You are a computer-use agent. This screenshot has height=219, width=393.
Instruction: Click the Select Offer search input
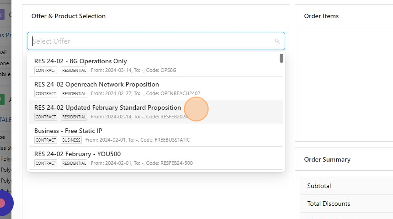(x=151, y=41)
